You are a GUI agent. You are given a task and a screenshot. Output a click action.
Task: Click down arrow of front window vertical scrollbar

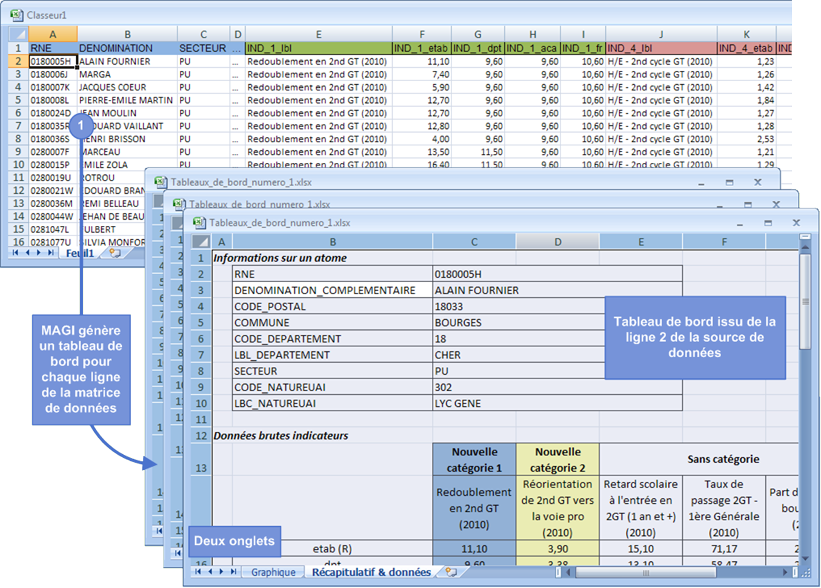click(805, 558)
